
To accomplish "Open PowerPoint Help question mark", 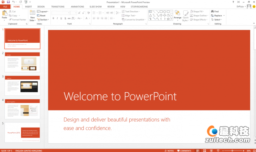I will [233, 2].
